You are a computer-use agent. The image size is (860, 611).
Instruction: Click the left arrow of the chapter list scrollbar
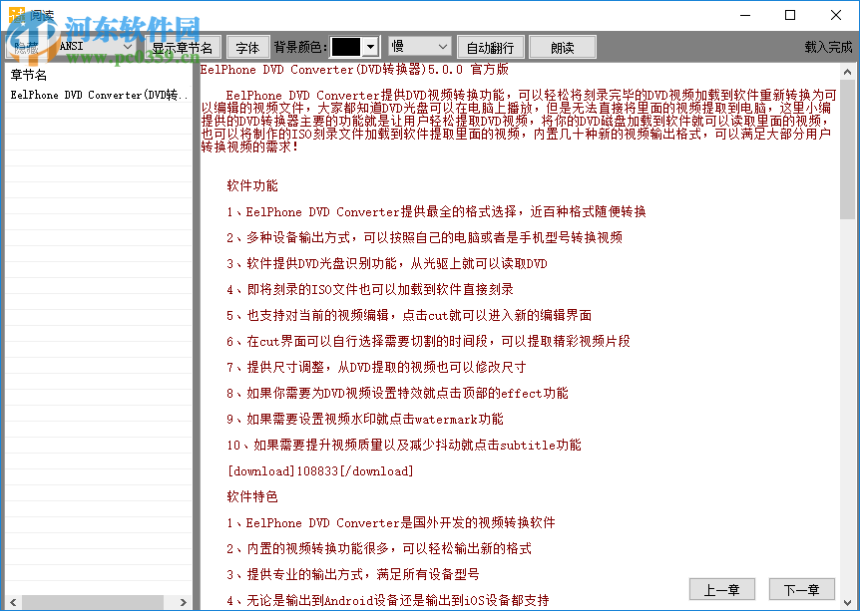pos(13,602)
